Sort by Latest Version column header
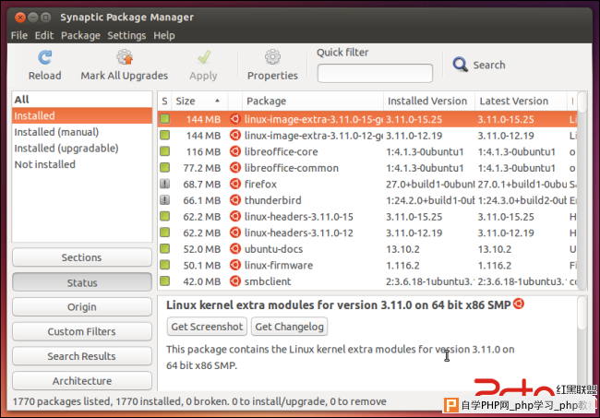 521,101
